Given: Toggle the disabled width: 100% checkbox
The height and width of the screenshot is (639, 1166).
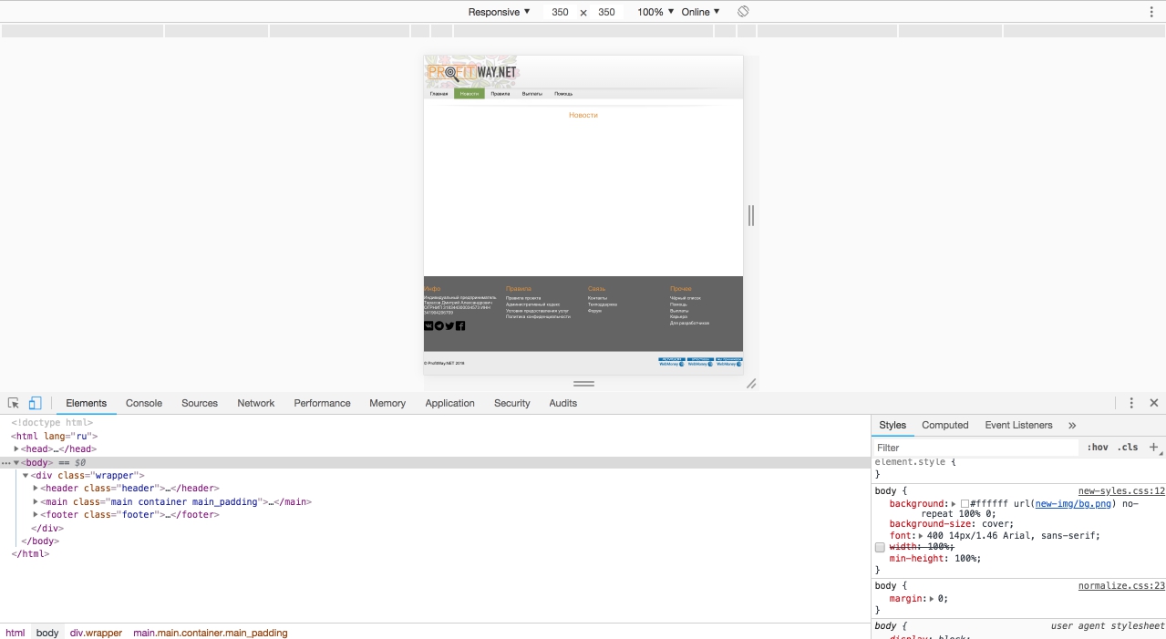Looking at the screenshot, I should pyautogui.click(x=880, y=547).
